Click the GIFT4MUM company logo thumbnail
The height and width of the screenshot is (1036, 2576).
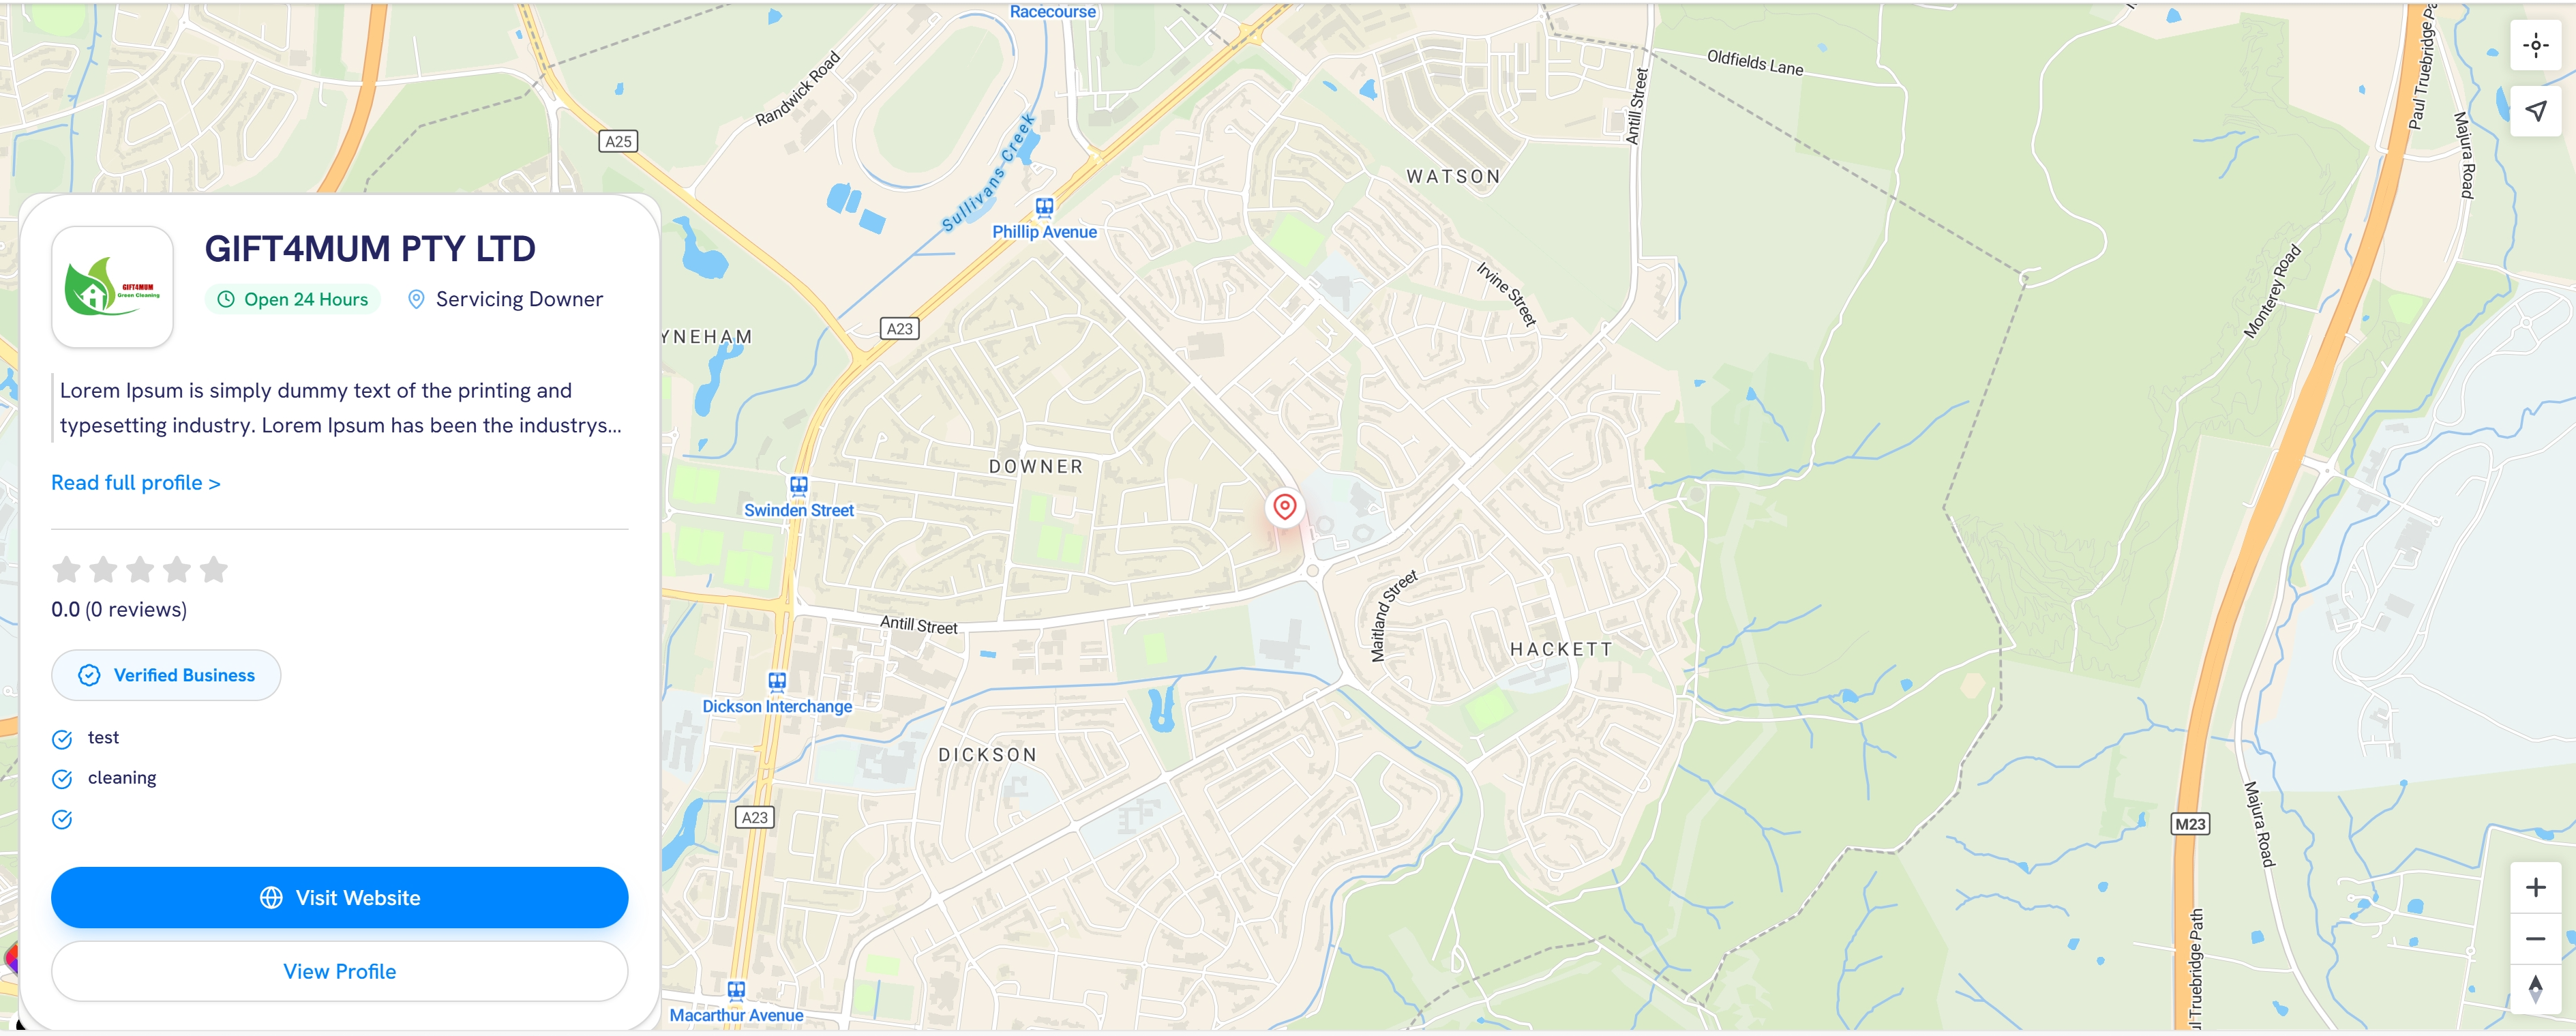click(x=112, y=286)
